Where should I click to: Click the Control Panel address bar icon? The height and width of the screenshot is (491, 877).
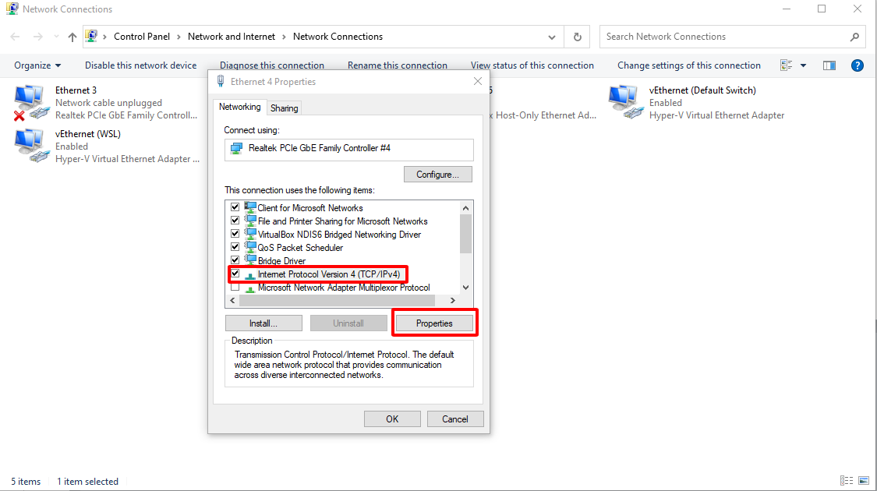click(91, 37)
